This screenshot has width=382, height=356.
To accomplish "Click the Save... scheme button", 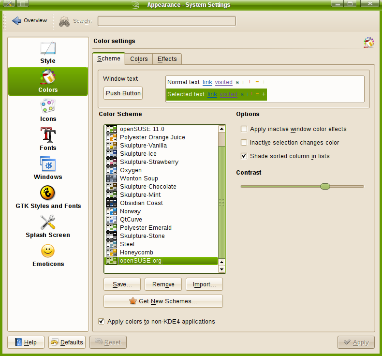I will tap(122, 284).
